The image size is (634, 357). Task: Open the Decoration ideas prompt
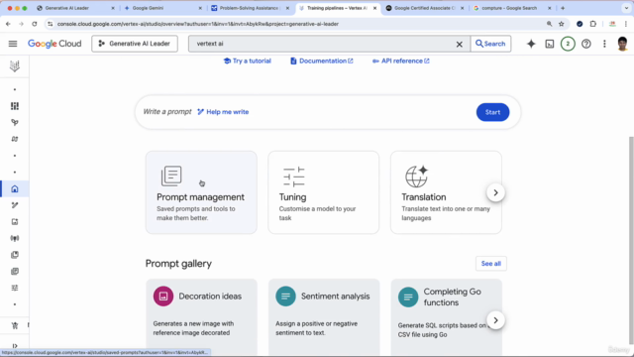201,317
